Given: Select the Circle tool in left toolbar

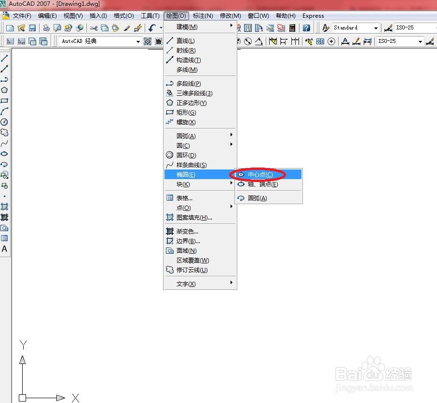Looking at the screenshot, I should [x=4, y=122].
